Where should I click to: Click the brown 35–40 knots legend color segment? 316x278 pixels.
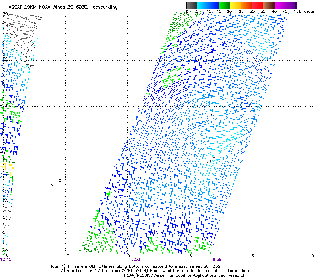pos(269,5)
